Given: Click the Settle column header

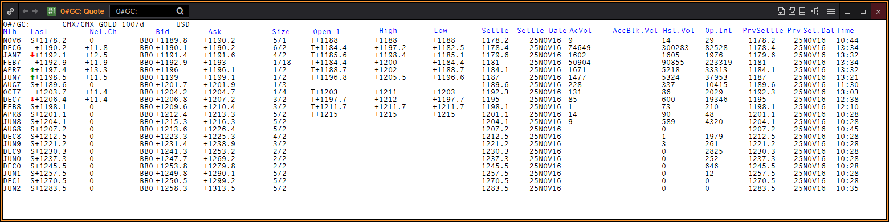Looking at the screenshot, I should pos(495,31).
